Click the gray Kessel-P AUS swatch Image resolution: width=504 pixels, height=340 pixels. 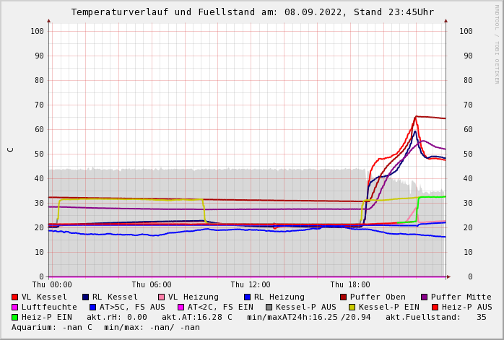tap(267, 307)
